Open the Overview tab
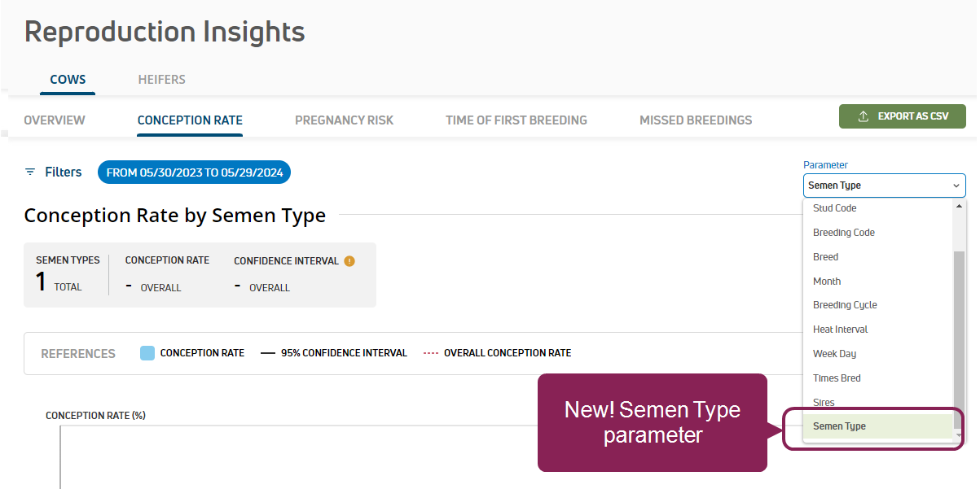 55,120
